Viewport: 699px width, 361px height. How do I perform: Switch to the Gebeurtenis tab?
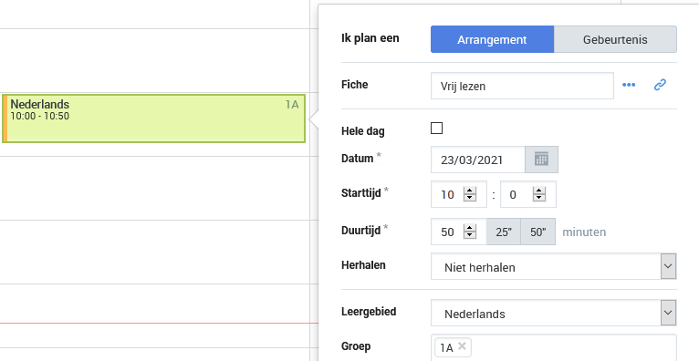coord(615,39)
